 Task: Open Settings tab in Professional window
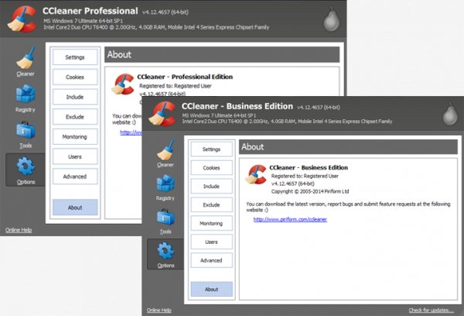point(75,57)
